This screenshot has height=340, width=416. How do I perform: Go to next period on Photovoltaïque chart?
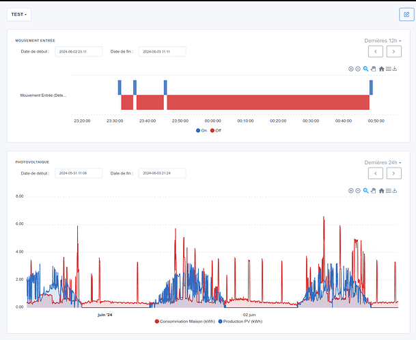393,174
